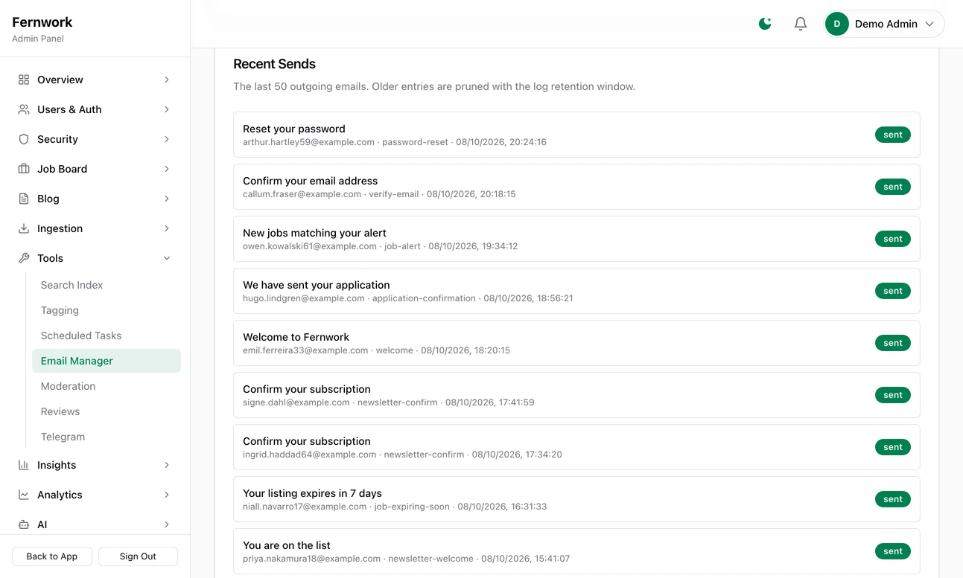Expand the Blog section chevron
Viewport: 963px width, 578px height.
click(x=167, y=199)
